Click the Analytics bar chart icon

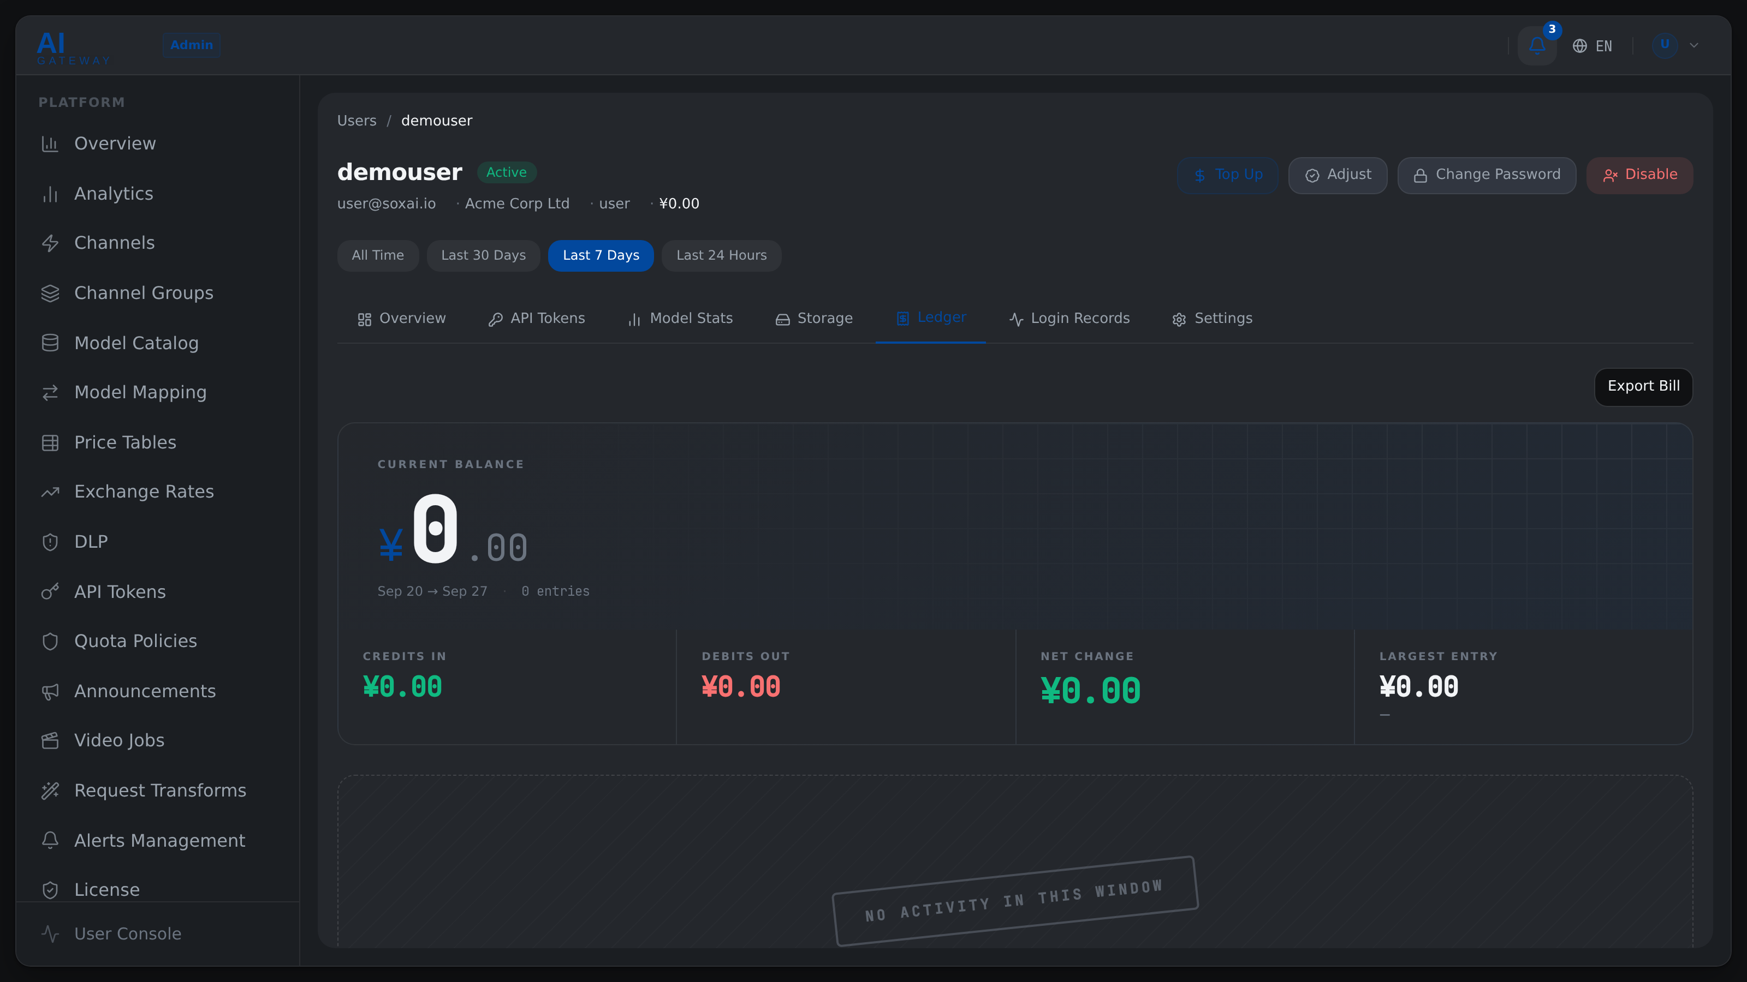click(x=50, y=194)
